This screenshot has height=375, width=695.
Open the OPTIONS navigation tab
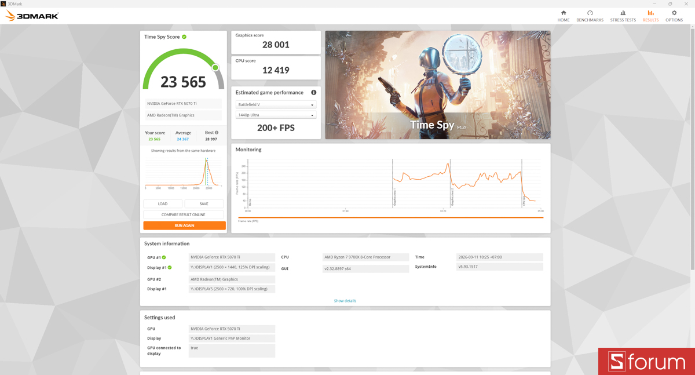point(674,16)
